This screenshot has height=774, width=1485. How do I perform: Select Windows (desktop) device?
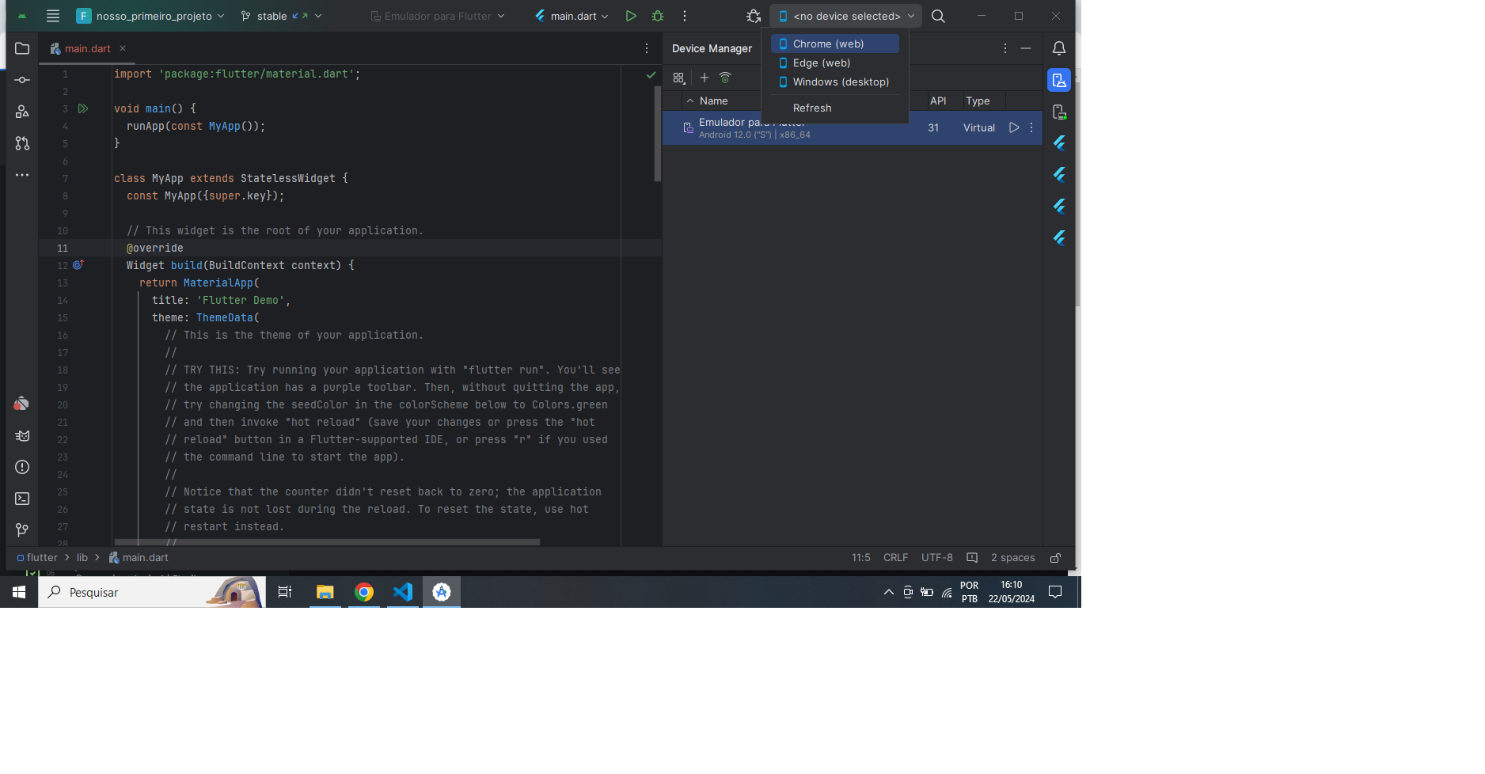835,82
